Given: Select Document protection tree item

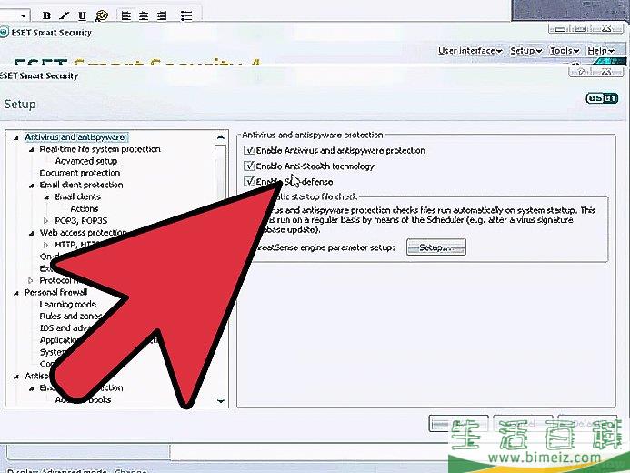Looking at the screenshot, I should coord(80,173).
